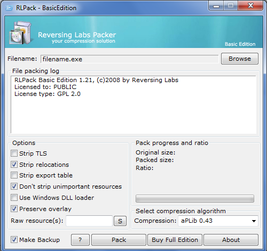Click the 'Original size:' label
The image size is (267, 251).
pos(155,152)
